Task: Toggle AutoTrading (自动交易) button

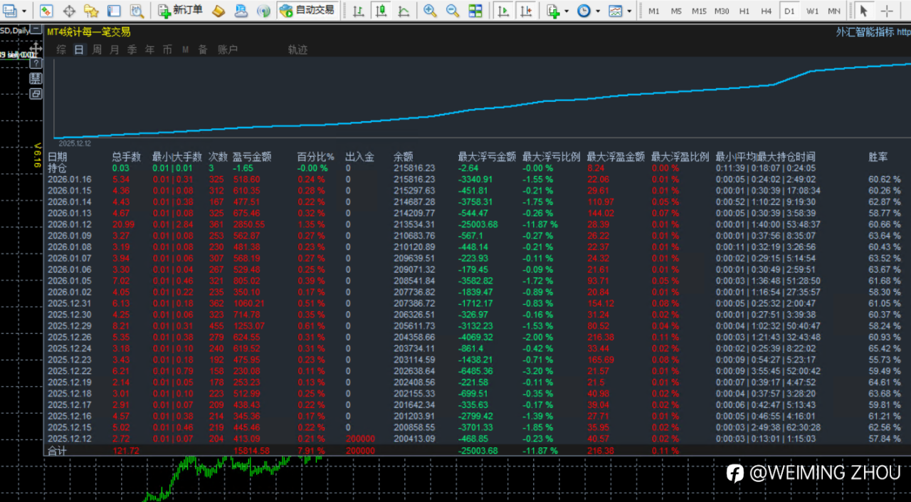Action: [307, 11]
